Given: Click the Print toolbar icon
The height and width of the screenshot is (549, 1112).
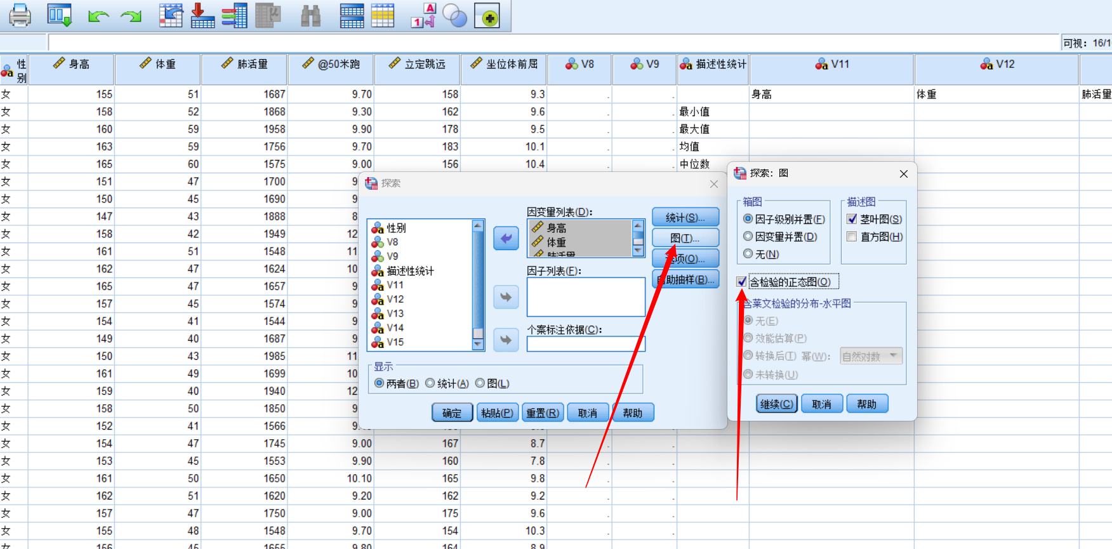Looking at the screenshot, I should 20,15.
